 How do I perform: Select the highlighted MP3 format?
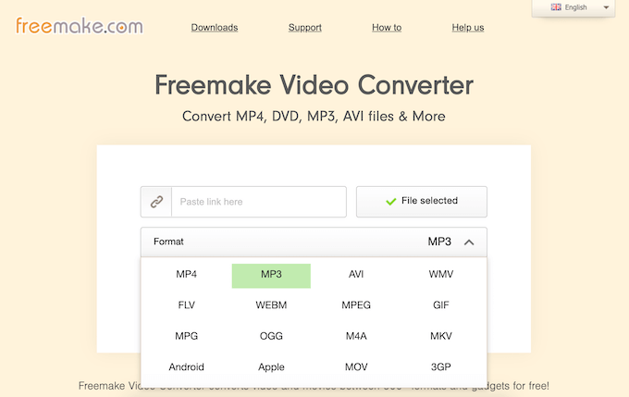coord(271,276)
